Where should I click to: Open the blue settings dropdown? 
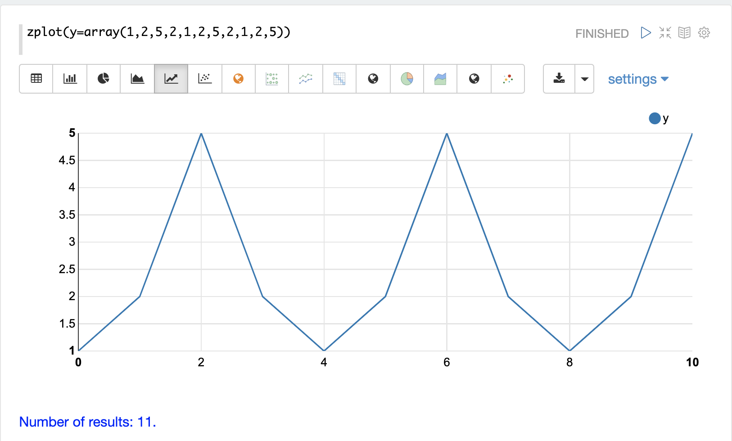point(638,79)
